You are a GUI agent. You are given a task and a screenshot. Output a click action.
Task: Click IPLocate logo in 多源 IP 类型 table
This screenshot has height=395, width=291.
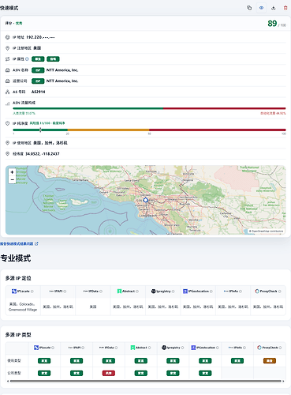[36, 348]
